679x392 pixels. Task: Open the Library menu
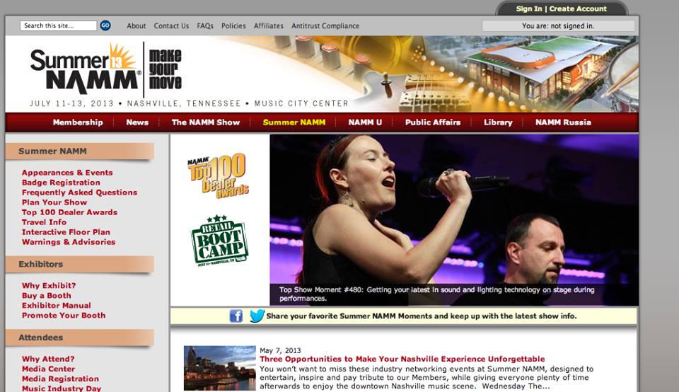(x=498, y=122)
